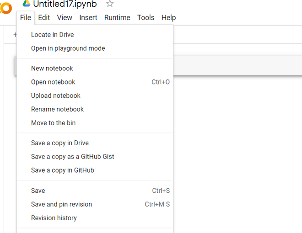The height and width of the screenshot is (233, 302).
Task: Open the Insert menu
Action: coord(88,18)
